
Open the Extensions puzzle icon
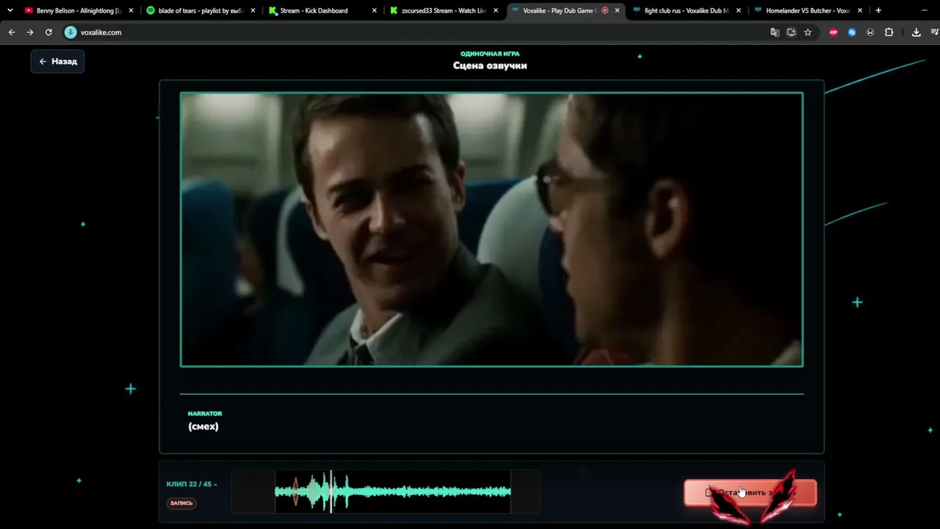(889, 32)
